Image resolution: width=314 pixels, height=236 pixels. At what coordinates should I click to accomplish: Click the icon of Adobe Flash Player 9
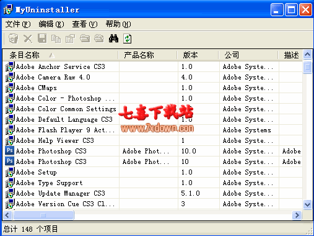(x=10, y=130)
